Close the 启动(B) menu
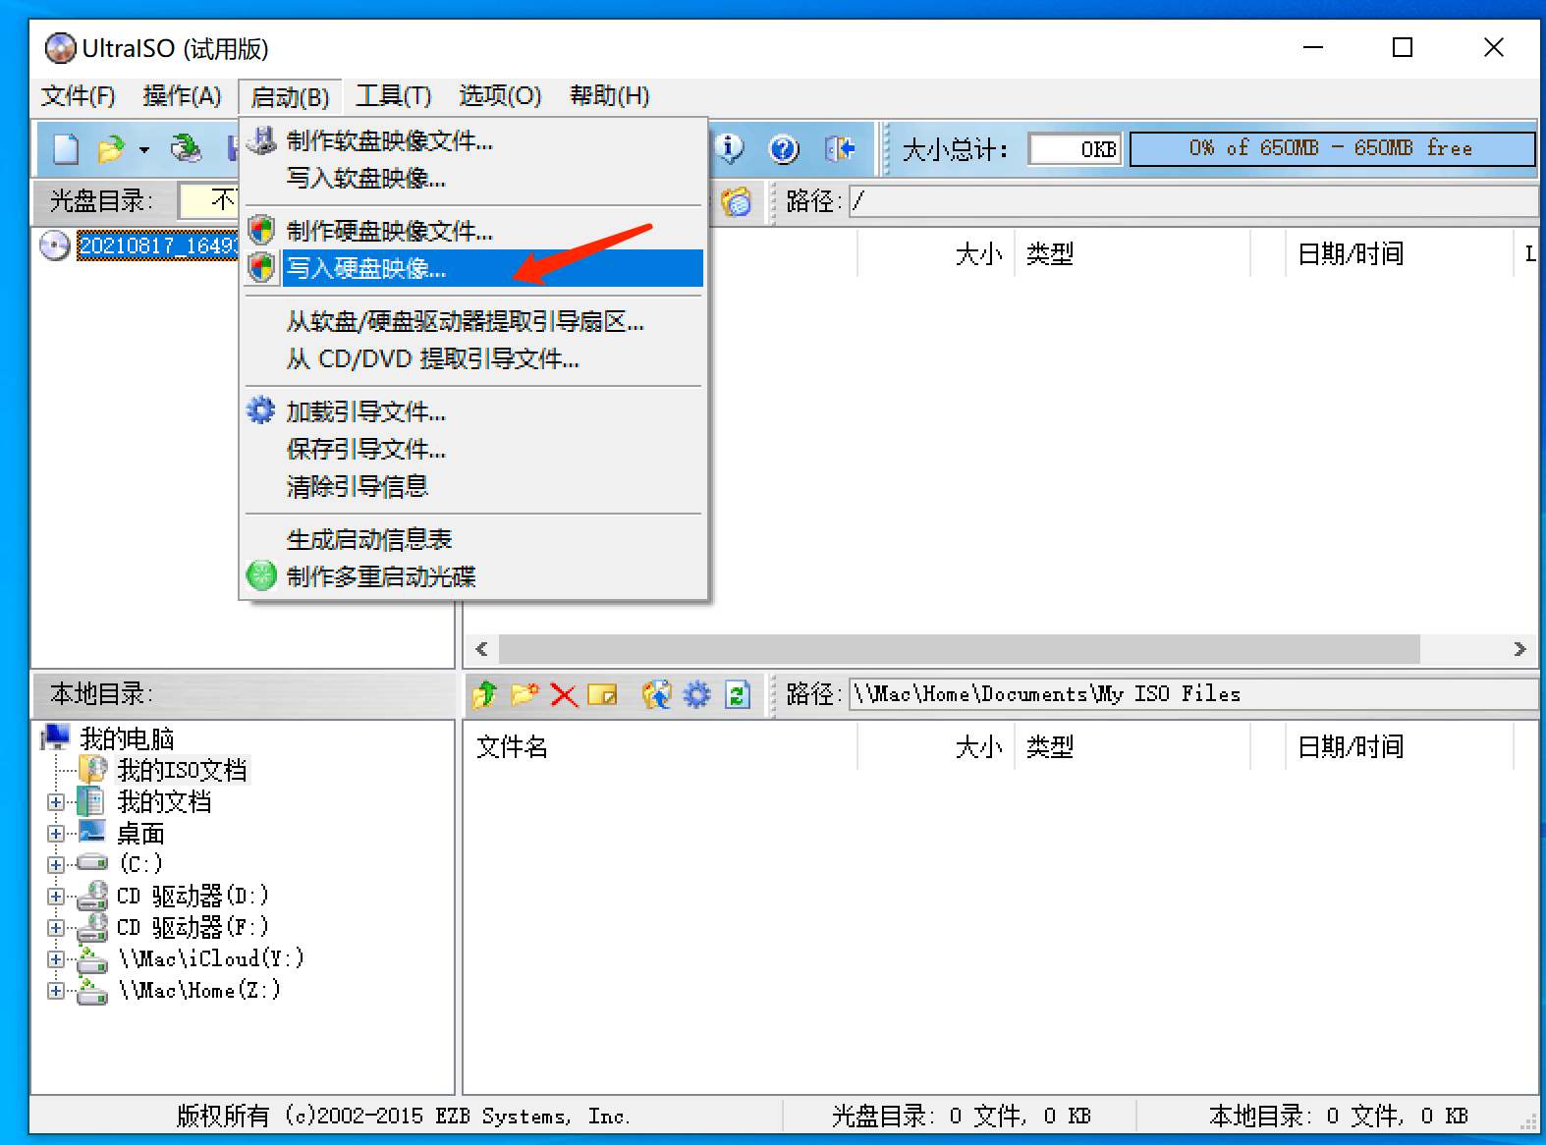 (x=290, y=97)
